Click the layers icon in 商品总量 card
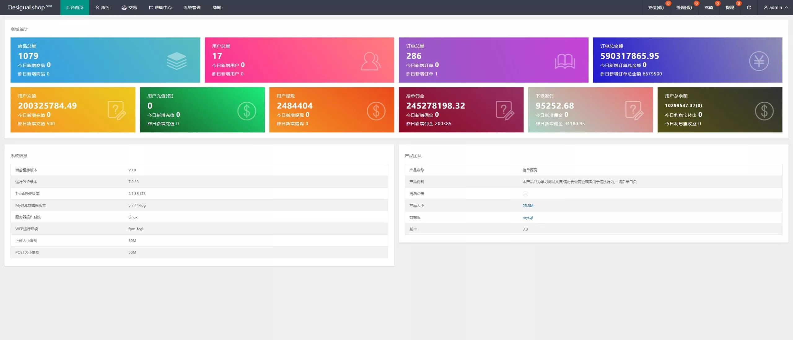 click(x=177, y=61)
